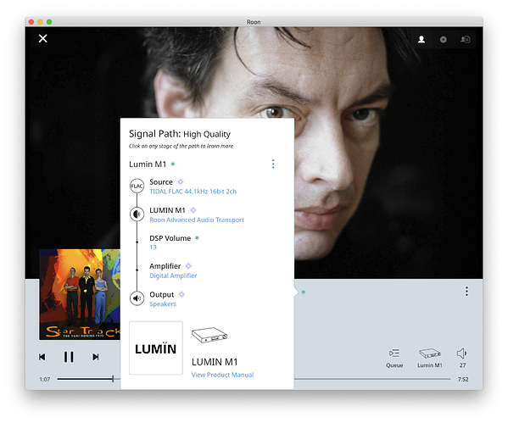The height and width of the screenshot is (423, 508).
Task: Open volume control showing 27
Action: pyautogui.click(x=462, y=358)
